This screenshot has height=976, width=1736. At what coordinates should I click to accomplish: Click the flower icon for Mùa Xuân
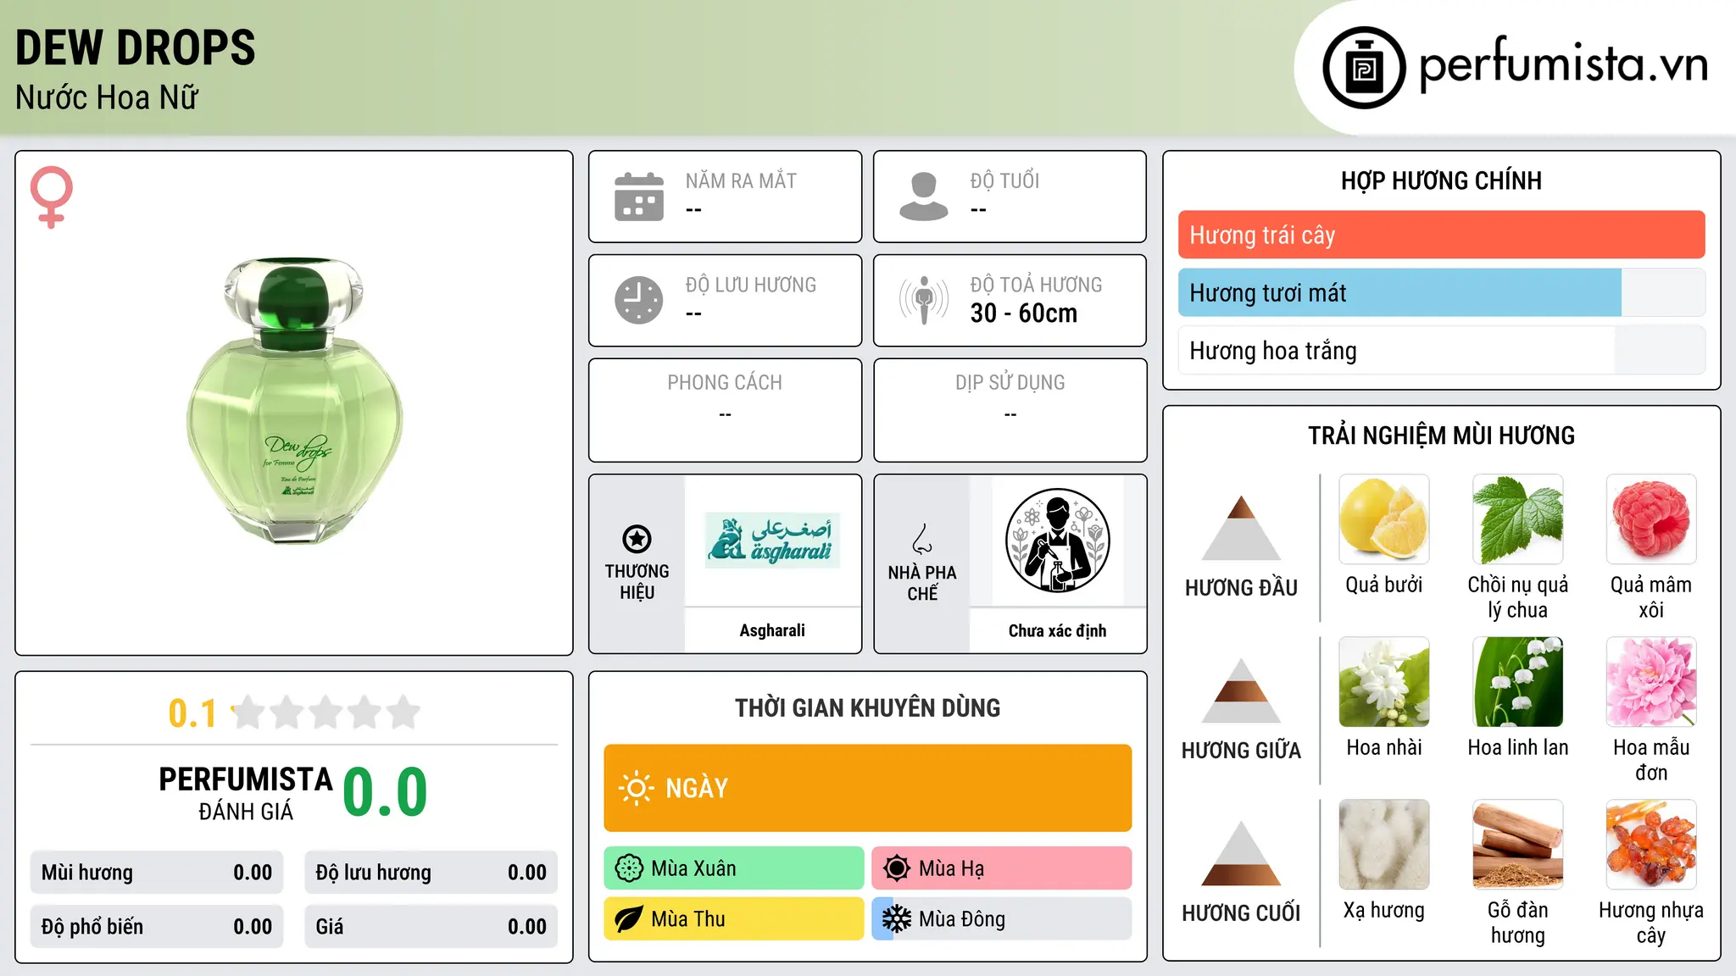[x=629, y=868]
